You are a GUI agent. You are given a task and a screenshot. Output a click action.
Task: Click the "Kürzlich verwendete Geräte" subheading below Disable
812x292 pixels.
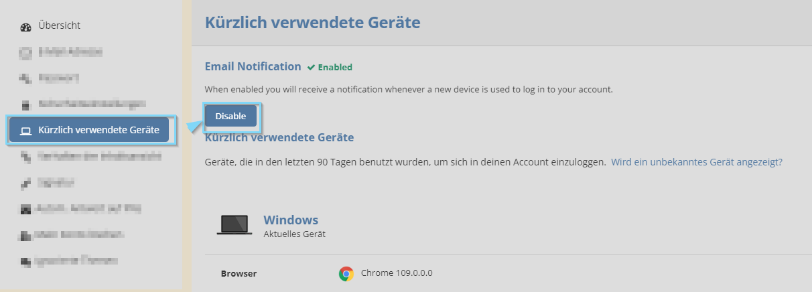(x=279, y=138)
